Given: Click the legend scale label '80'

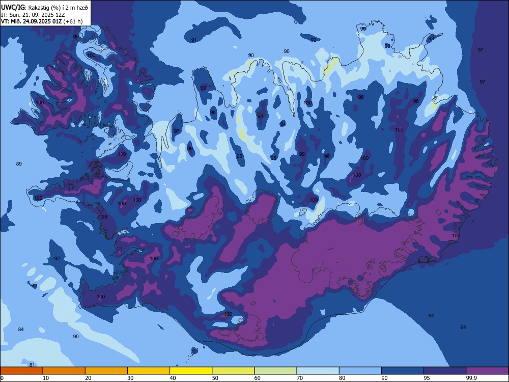Looking at the screenshot, I should 342,378.
